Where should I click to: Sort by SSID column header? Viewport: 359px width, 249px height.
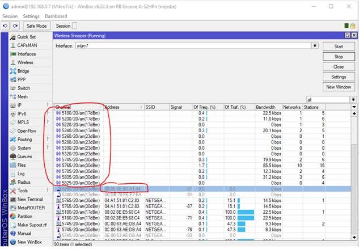pos(157,107)
